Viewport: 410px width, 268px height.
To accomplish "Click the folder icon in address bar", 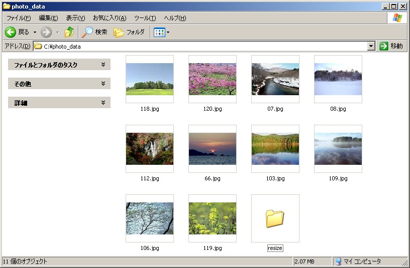I will [38, 47].
